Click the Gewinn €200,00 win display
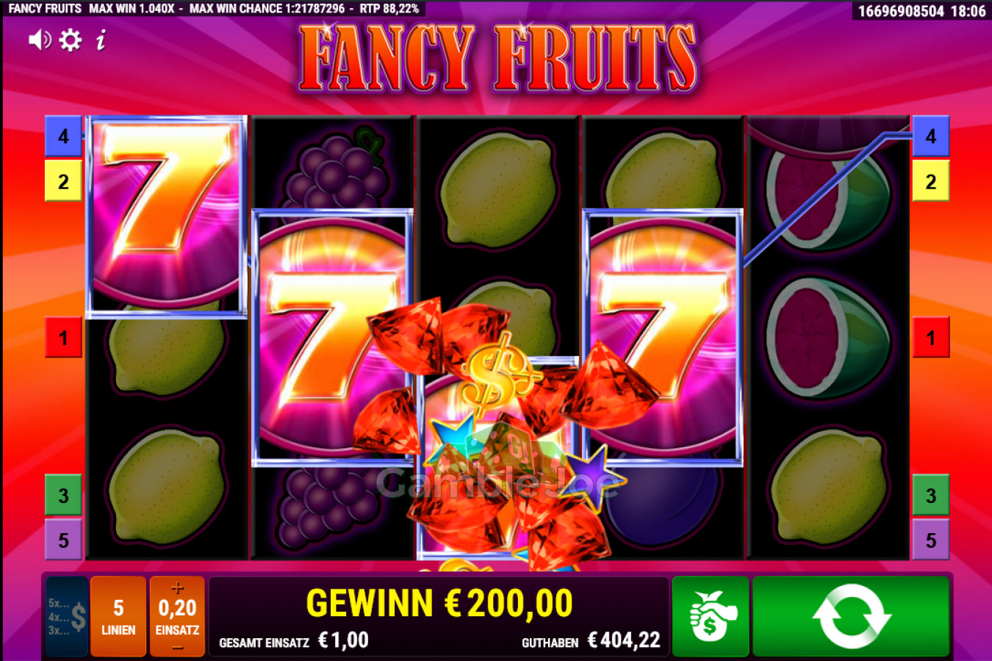The image size is (992, 661). [x=439, y=604]
